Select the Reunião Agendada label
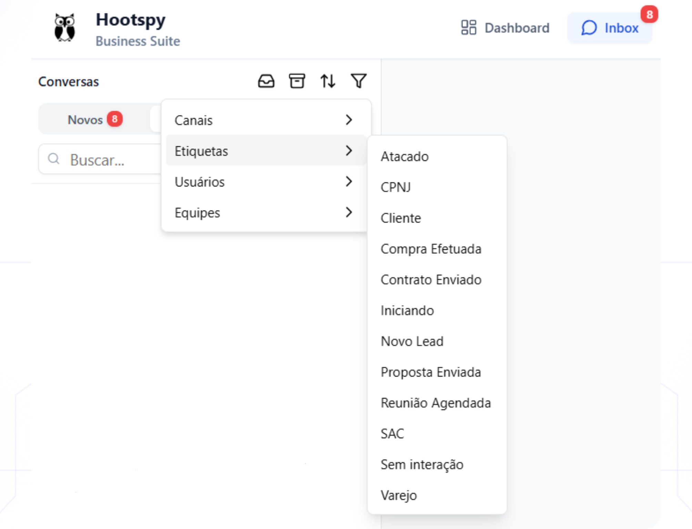 (x=436, y=403)
